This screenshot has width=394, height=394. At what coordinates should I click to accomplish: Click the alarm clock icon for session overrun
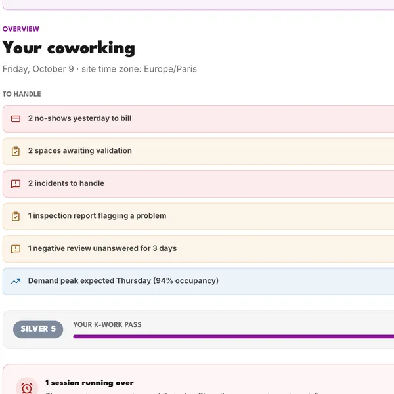coord(27,387)
